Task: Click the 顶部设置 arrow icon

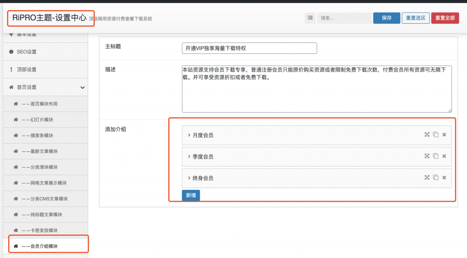Action: click(11, 69)
